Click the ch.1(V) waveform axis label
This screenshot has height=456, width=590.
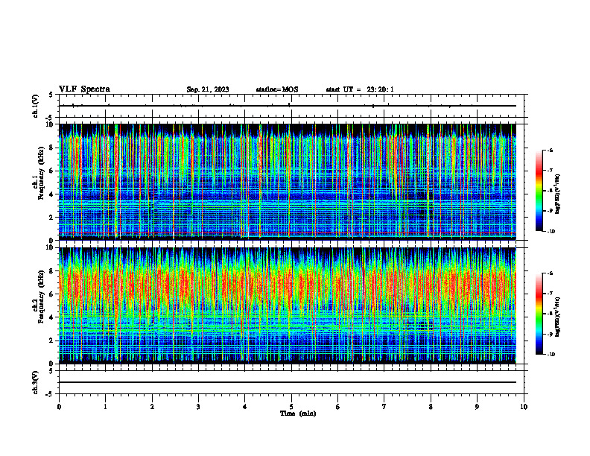tap(36, 106)
